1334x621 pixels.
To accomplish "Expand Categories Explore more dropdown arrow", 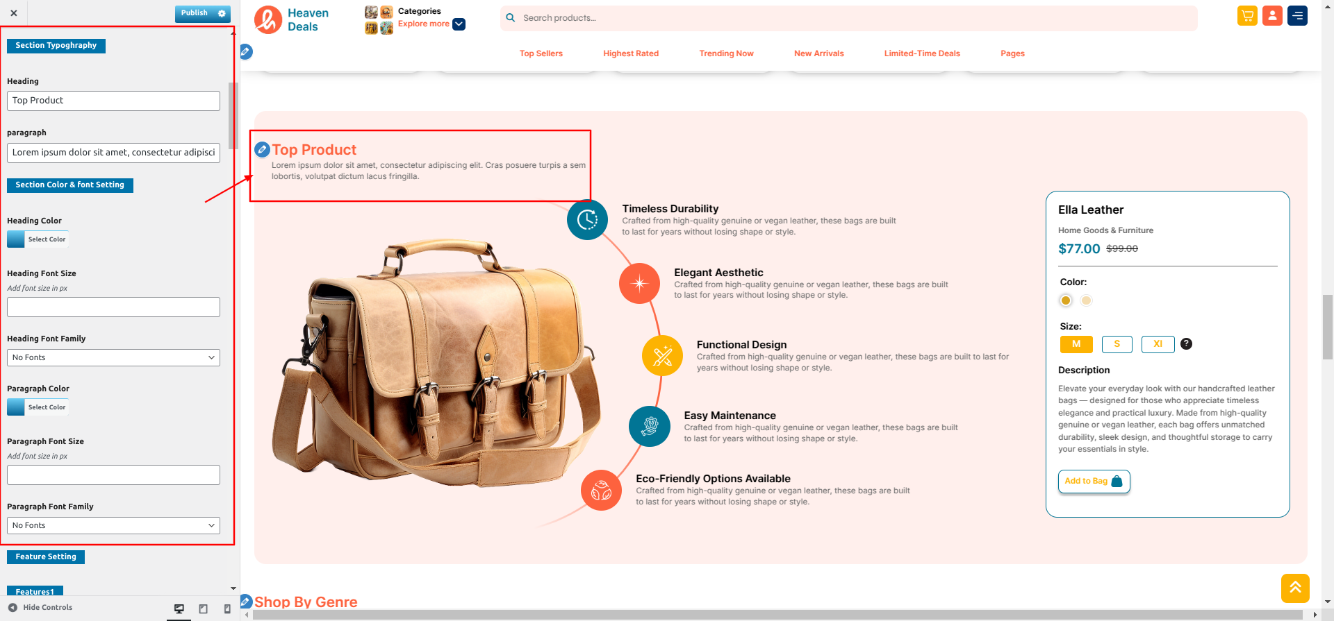I will pyautogui.click(x=459, y=24).
